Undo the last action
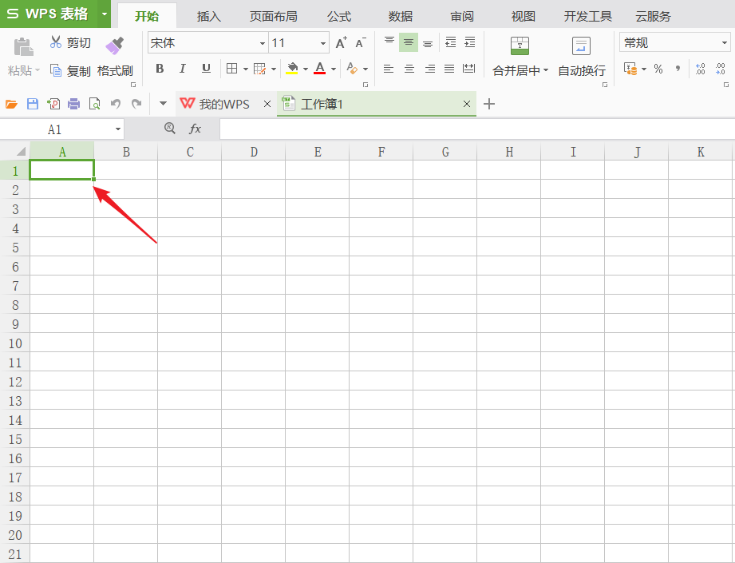 pos(115,104)
